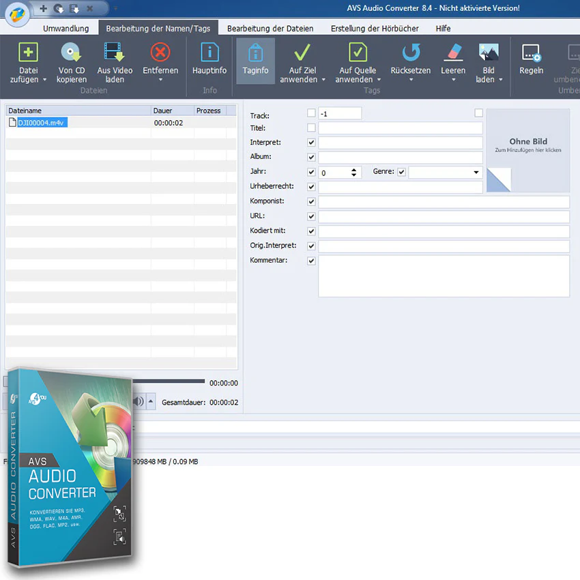Screen dimensions: 580x580
Task: Click the Datei zufügen icon
Action: (x=28, y=52)
